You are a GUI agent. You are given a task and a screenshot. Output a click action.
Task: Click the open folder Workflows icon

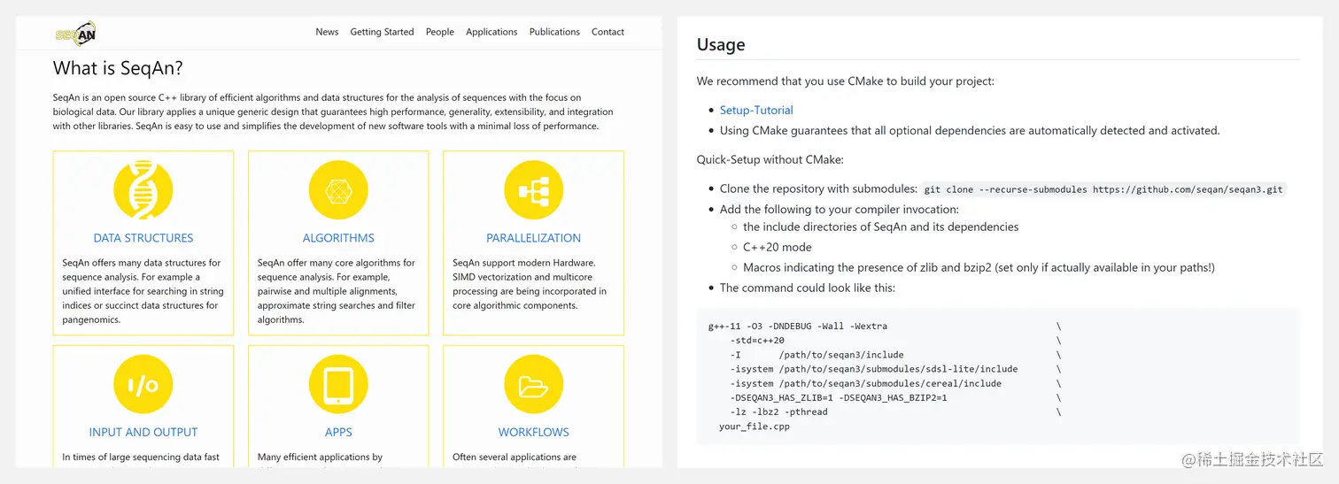pyautogui.click(x=533, y=384)
